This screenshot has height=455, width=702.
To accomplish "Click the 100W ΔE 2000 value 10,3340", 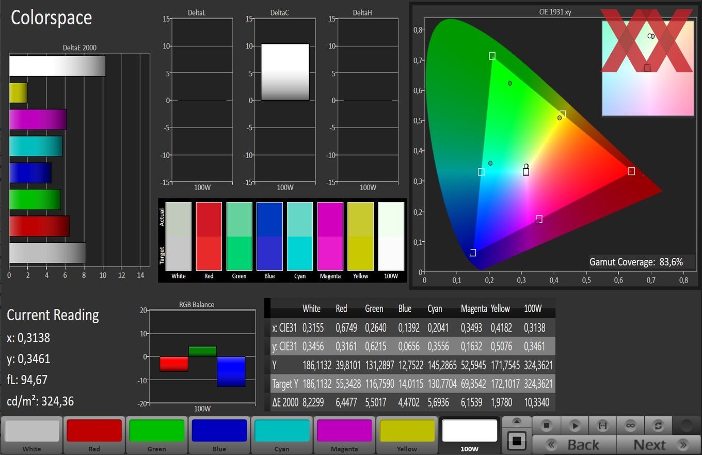I will coord(536,402).
